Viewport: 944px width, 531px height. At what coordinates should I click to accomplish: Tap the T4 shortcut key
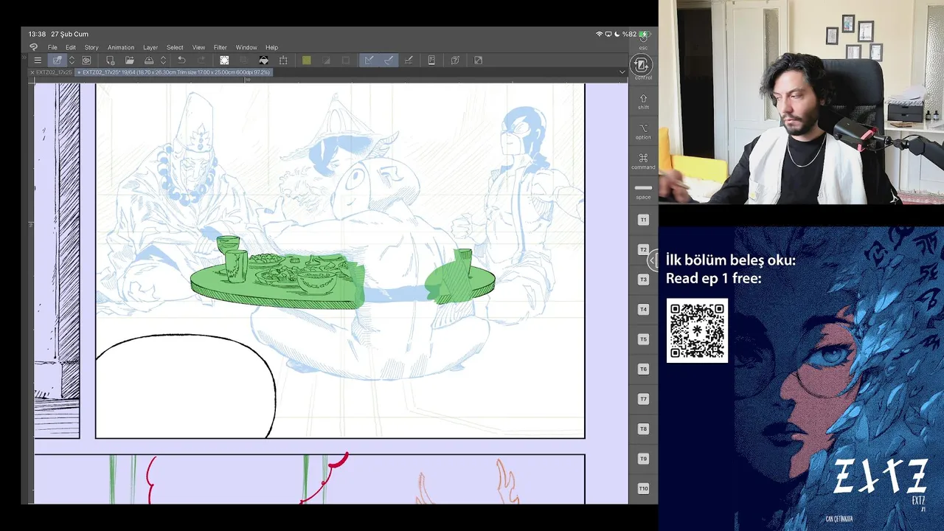coord(643,310)
